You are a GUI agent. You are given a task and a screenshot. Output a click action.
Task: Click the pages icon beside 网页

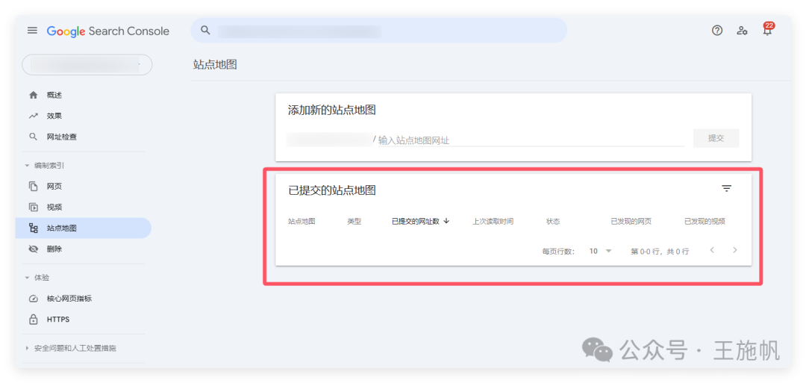tap(34, 186)
